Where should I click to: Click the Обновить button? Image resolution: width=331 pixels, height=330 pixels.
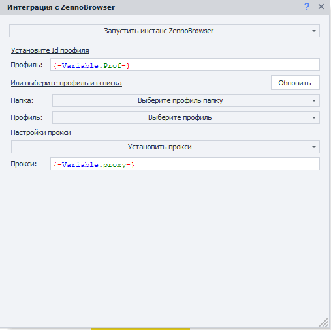pos(295,83)
